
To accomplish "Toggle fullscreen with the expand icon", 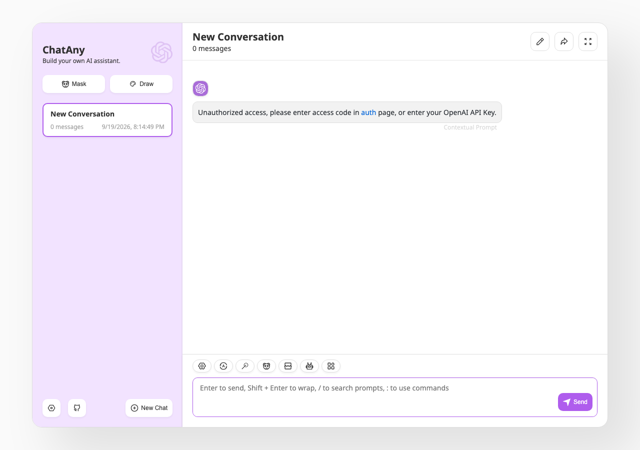I will click(x=588, y=41).
